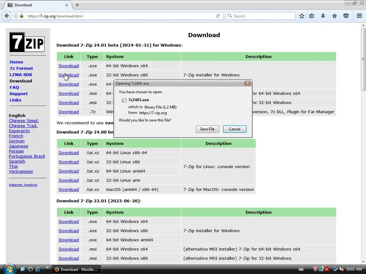This screenshot has width=366, height=274.
Task: Go to the Firefox home page icon
Action: [x=335, y=16]
